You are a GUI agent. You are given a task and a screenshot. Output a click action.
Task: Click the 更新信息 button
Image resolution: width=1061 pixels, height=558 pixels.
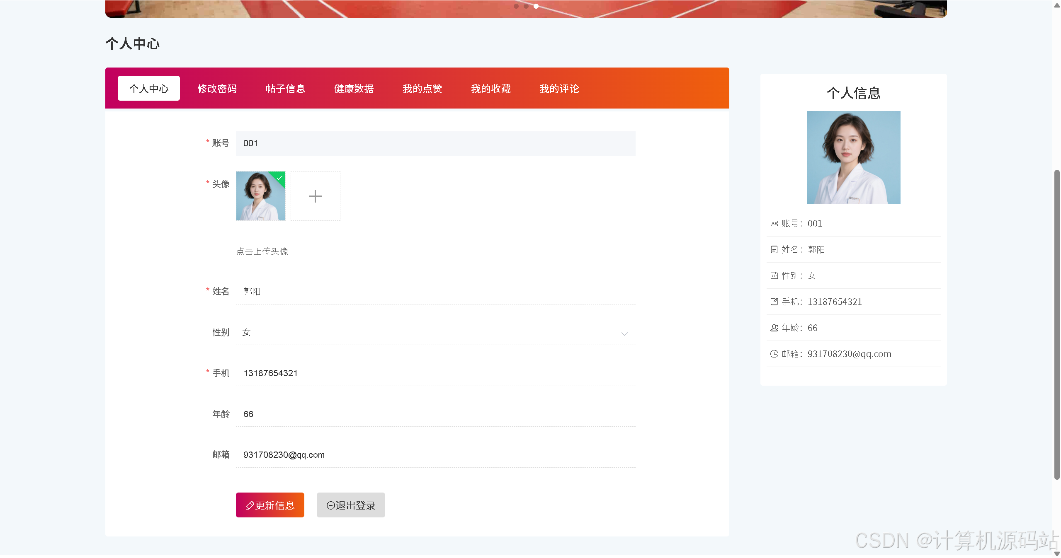270,505
